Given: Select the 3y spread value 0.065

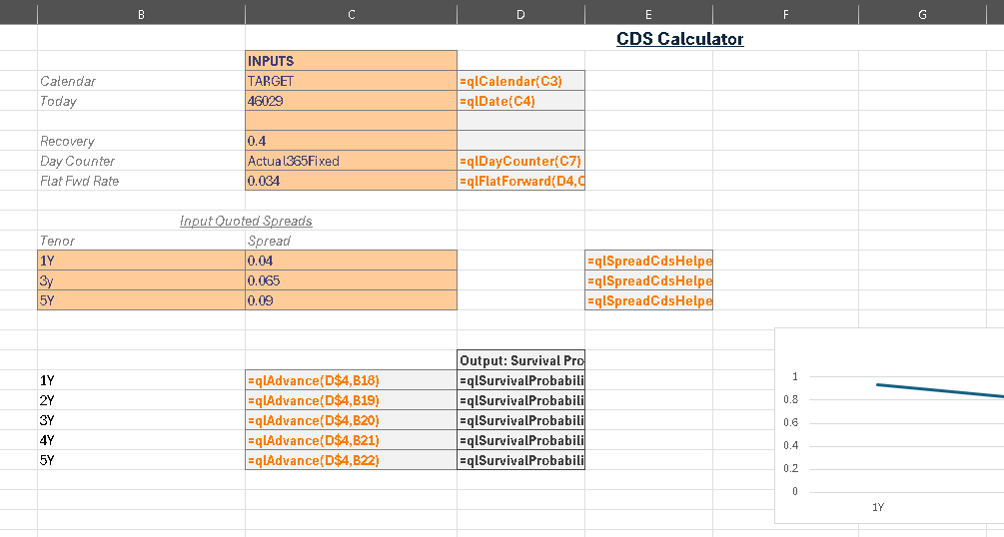Looking at the screenshot, I should [351, 280].
